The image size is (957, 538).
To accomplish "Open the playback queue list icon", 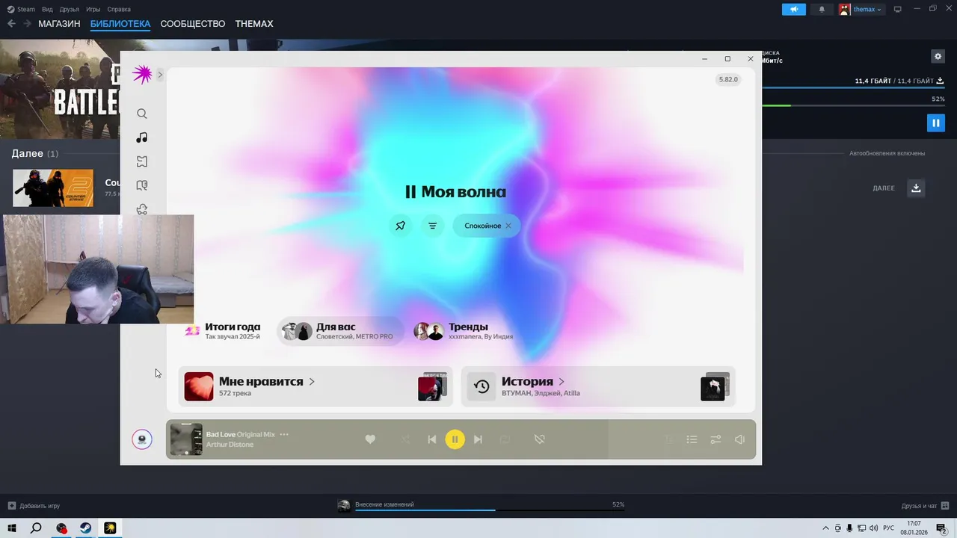I will pyautogui.click(x=692, y=439).
